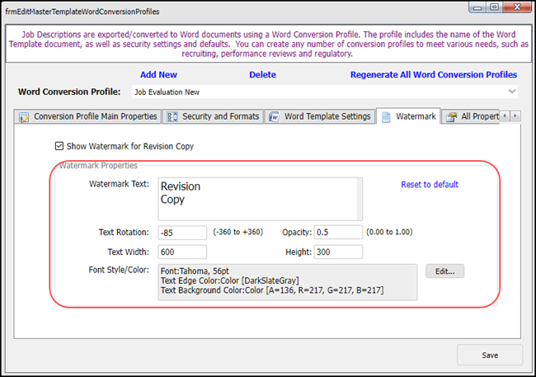Click the 'Text Rotation:' label
This screenshot has width=536, height=377.
124,233
